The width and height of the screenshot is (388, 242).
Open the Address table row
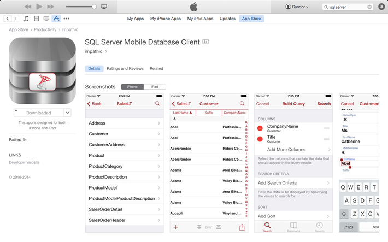tap(125, 123)
